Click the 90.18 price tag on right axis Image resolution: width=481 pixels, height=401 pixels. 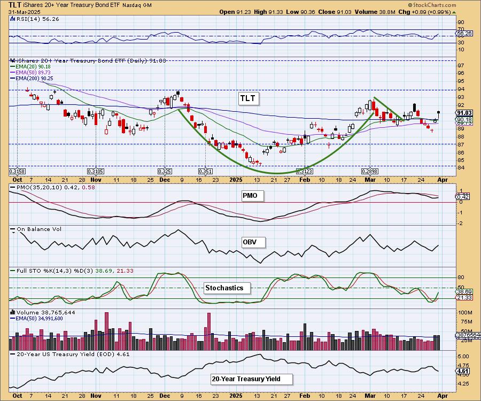pyautogui.click(x=464, y=120)
